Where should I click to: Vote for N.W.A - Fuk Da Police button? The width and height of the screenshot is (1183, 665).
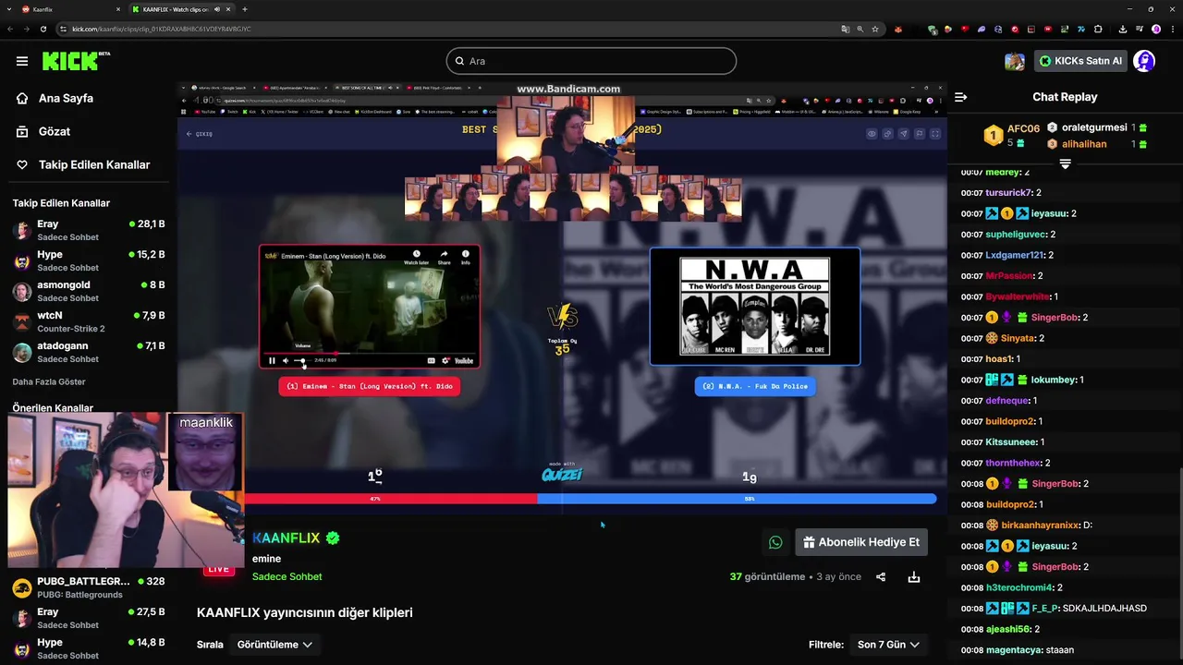click(x=755, y=386)
